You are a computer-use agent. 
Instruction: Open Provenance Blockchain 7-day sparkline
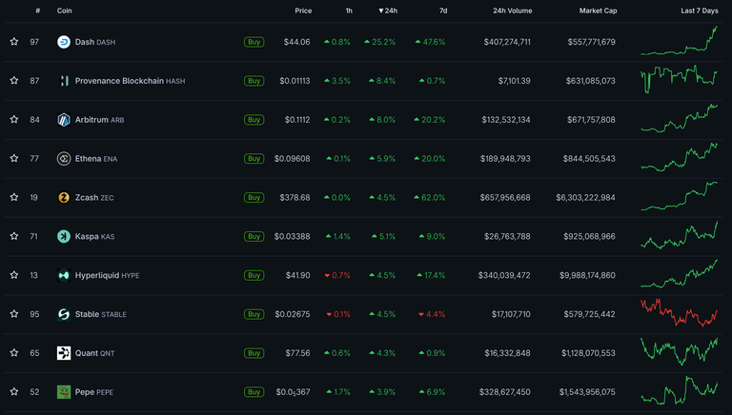(680, 79)
